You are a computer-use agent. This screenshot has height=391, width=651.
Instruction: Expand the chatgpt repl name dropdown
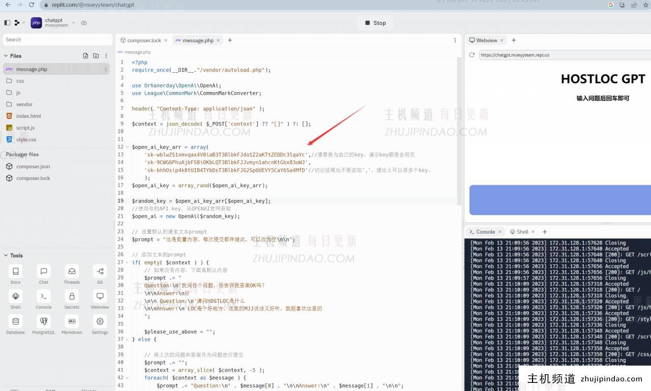(x=73, y=23)
